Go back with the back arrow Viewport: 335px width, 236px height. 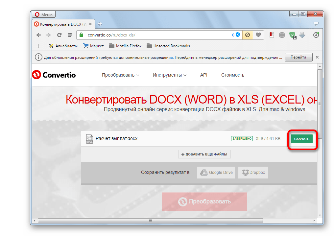[x=38, y=35]
